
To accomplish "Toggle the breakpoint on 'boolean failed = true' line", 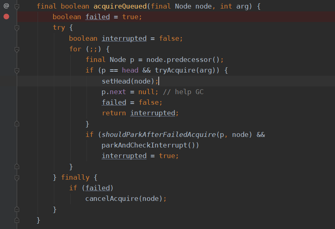I will pyautogui.click(x=7, y=17).
